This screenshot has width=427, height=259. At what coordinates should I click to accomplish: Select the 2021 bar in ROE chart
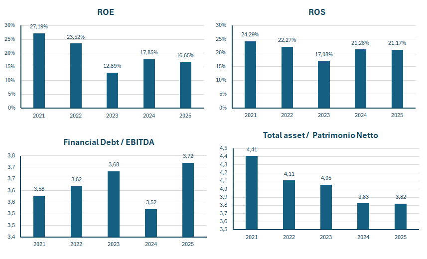click(x=39, y=71)
